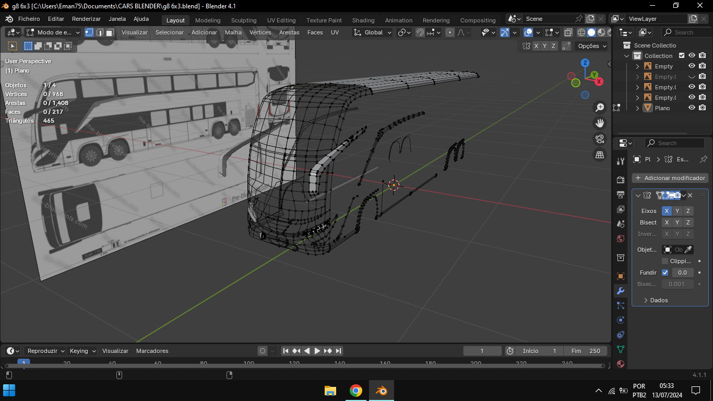Switch to the UV Editing workspace tab
The width and height of the screenshot is (713, 401).
click(x=281, y=20)
